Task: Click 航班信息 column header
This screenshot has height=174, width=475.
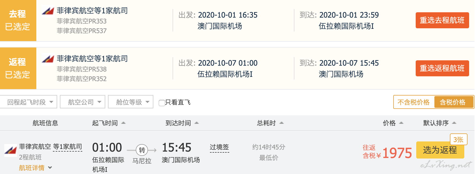Action: pos(45,123)
